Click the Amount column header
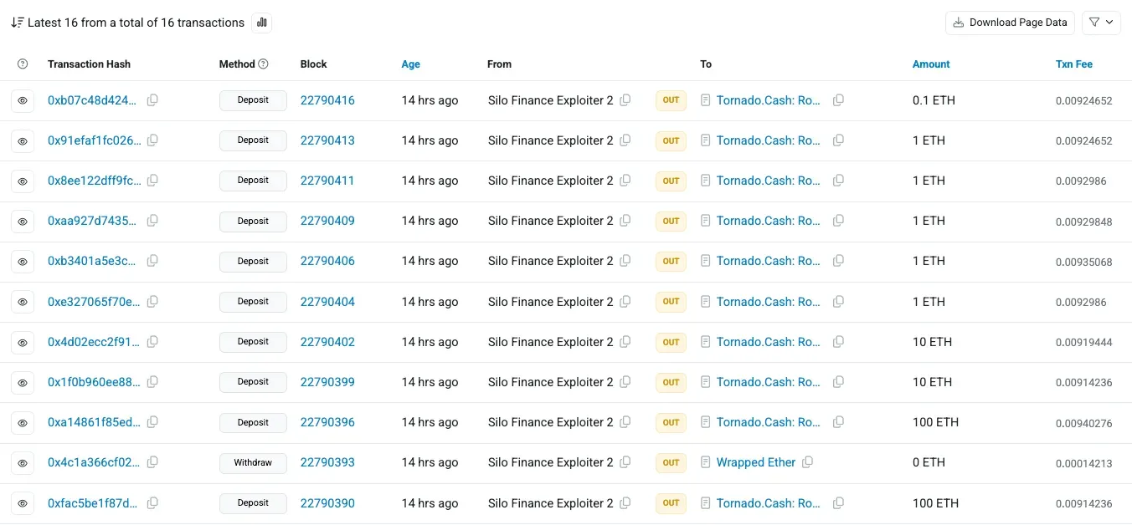1132x525 pixels. point(930,64)
